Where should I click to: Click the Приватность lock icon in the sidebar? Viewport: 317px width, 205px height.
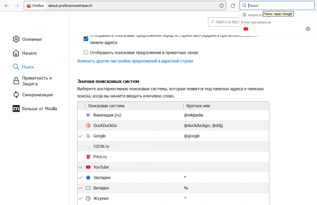(16, 81)
